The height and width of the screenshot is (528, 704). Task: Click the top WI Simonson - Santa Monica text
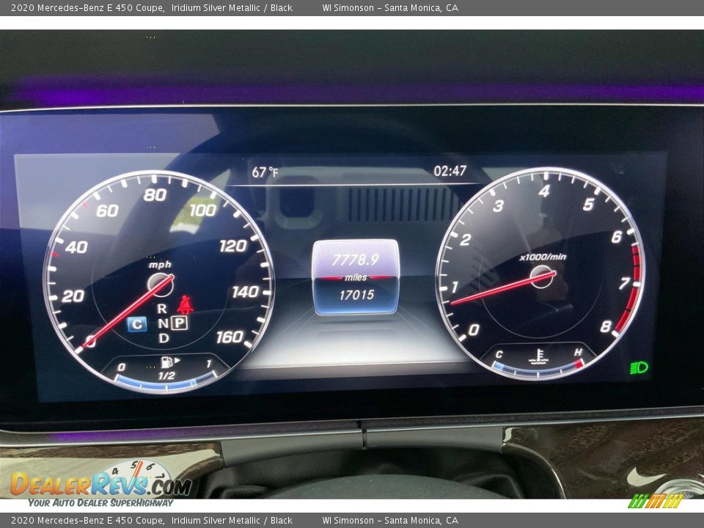pyautogui.click(x=390, y=7)
